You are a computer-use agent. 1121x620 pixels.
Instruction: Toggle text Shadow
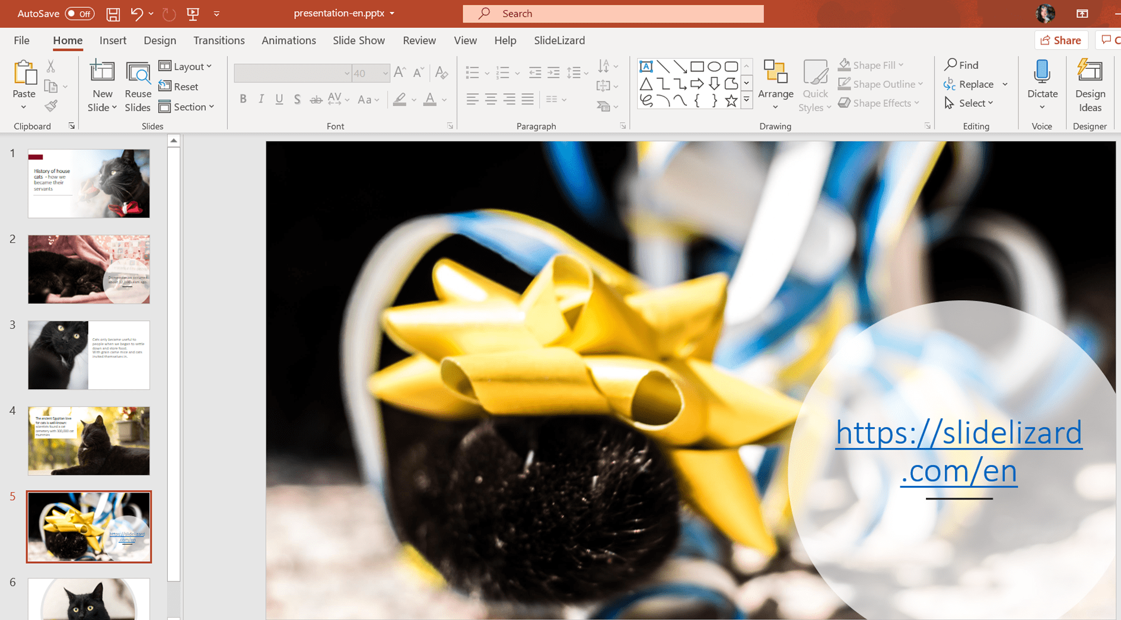pos(297,100)
